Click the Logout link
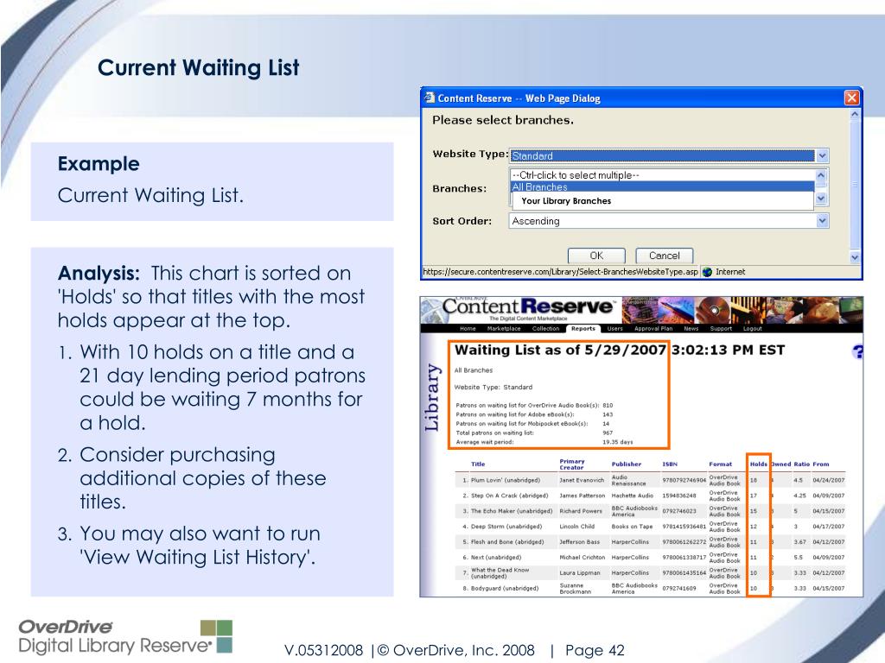Viewport: 885px width, 663px height. 752,328
